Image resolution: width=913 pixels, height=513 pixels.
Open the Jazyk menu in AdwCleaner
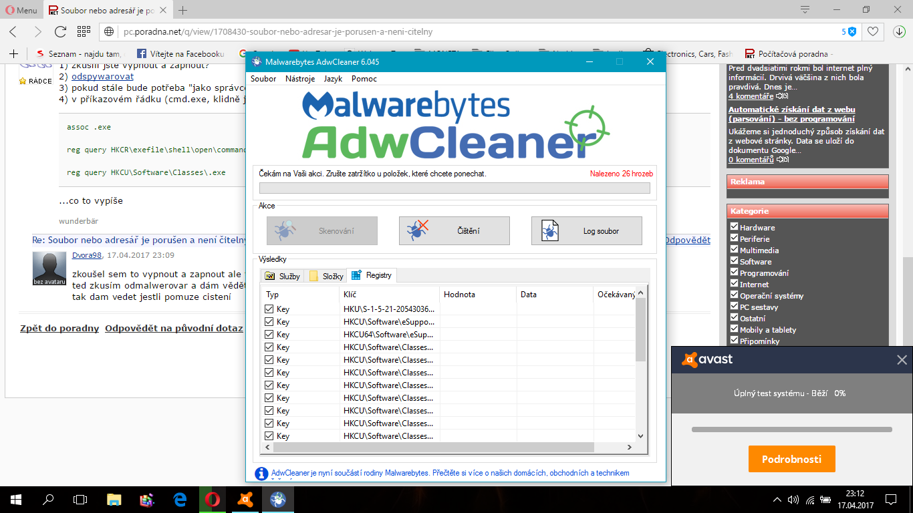tap(333, 79)
